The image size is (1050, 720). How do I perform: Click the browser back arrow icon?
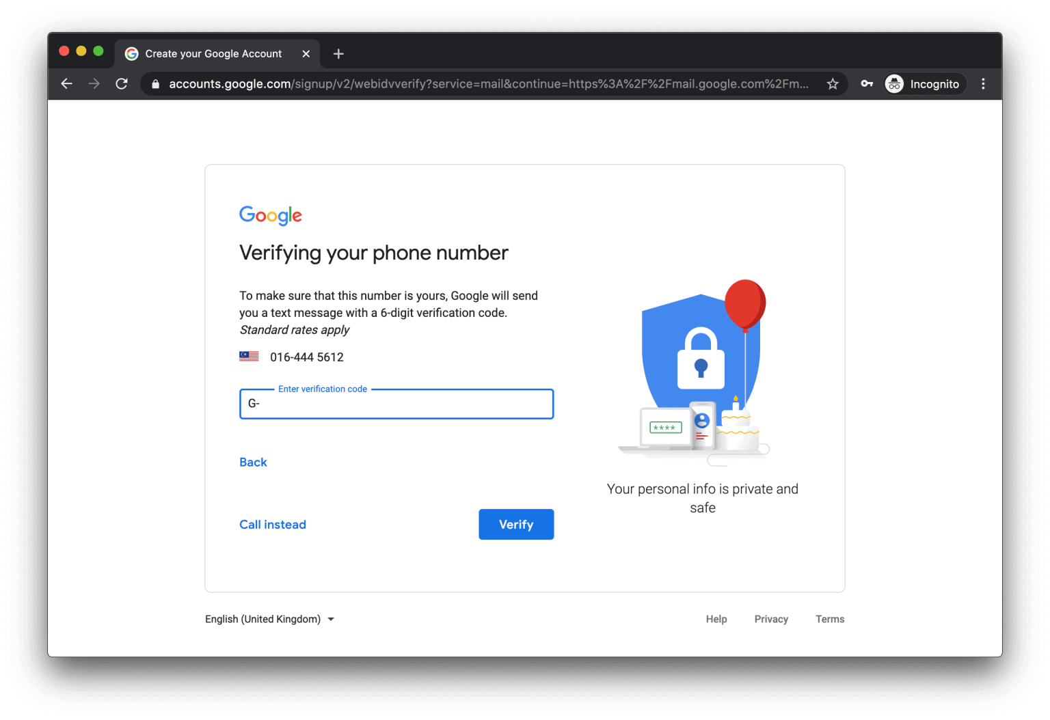pos(66,84)
